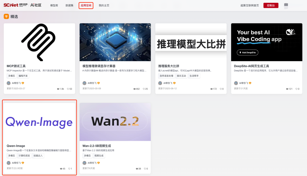Click 基于Wan 2.2 5B的视频生成应用 description
The height and width of the screenshot is (176, 307).
click(98, 150)
